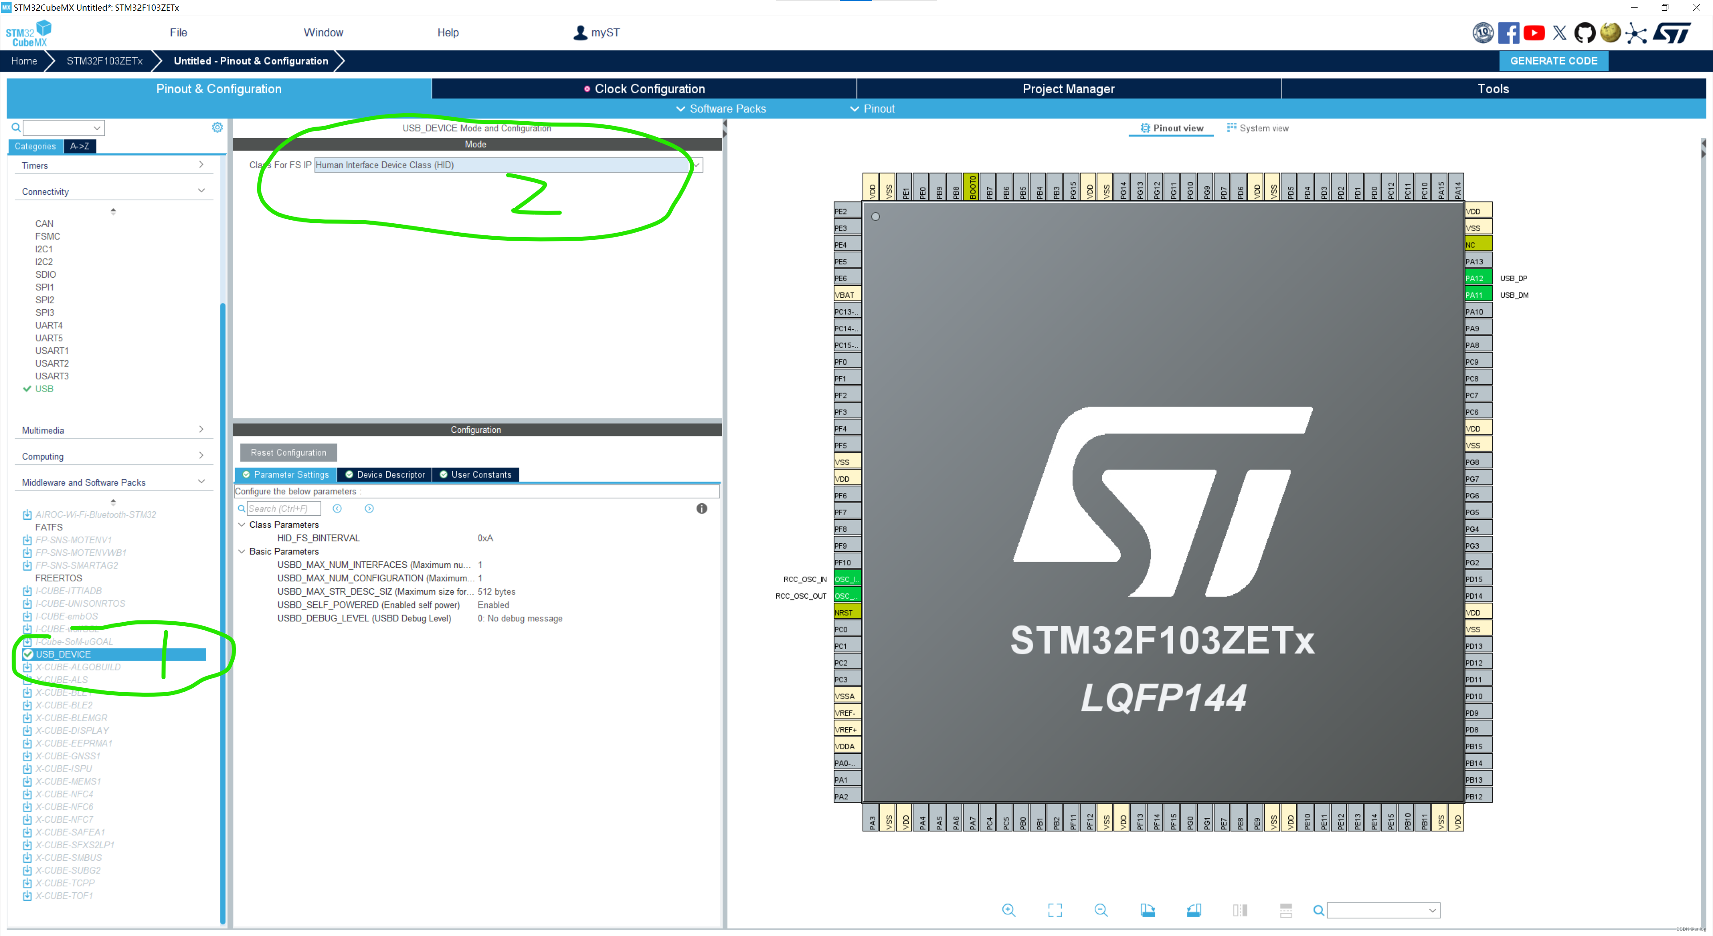The image size is (1713, 936).
Task: Click GENERATE CODE button
Action: (x=1553, y=61)
